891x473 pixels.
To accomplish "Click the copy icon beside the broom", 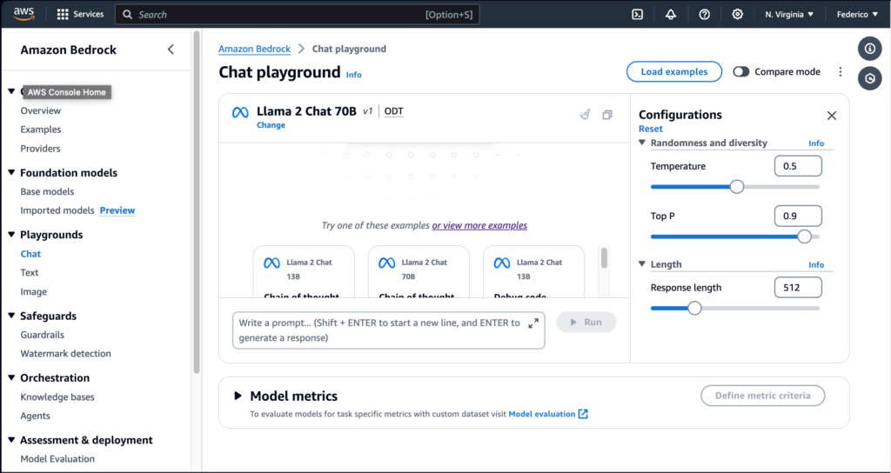I will click(x=607, y=114).
